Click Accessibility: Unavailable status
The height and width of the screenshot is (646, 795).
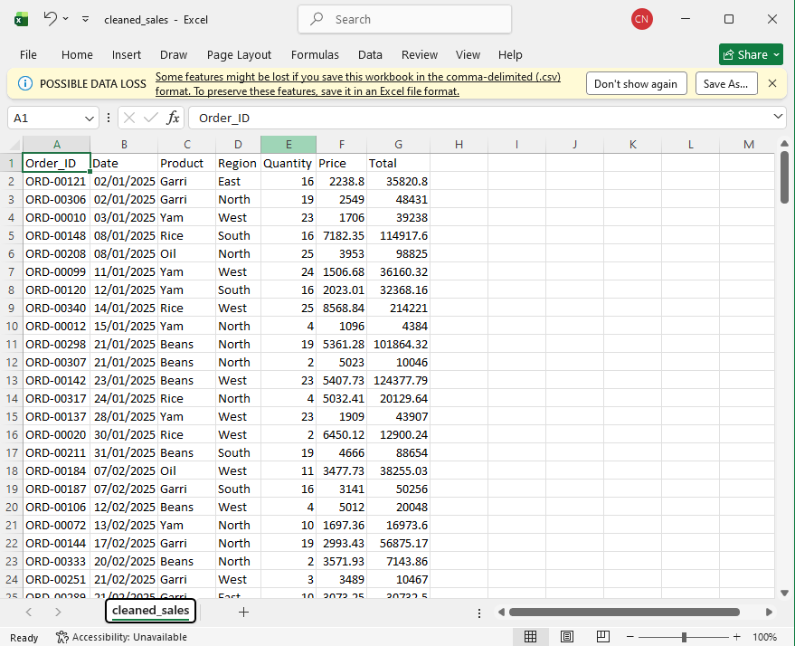coord(122,637)
